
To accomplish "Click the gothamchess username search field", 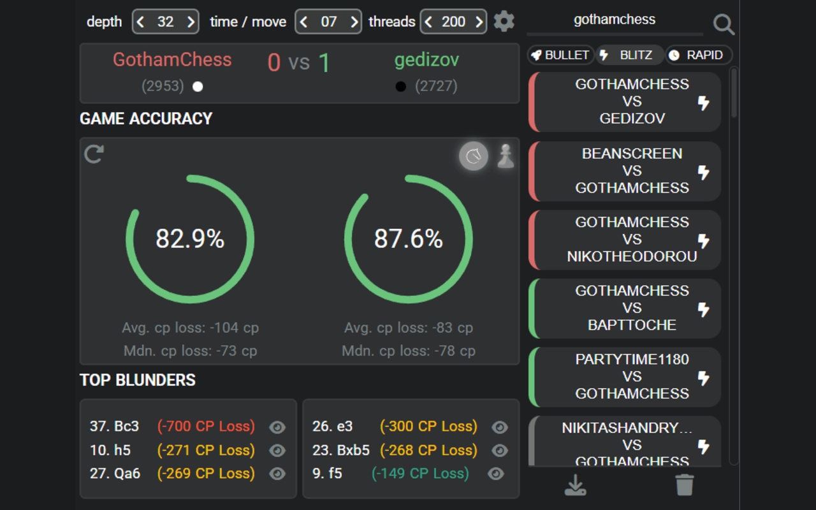I will tap(615, 20).
